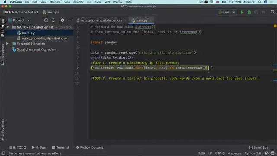Close the nato_phonetic_alphabet.csv tab
The width and height of the screenshot is (277, 156).
[x=125, y=20]
